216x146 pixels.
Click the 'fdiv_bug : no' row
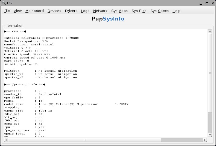[x=23, y=114]
